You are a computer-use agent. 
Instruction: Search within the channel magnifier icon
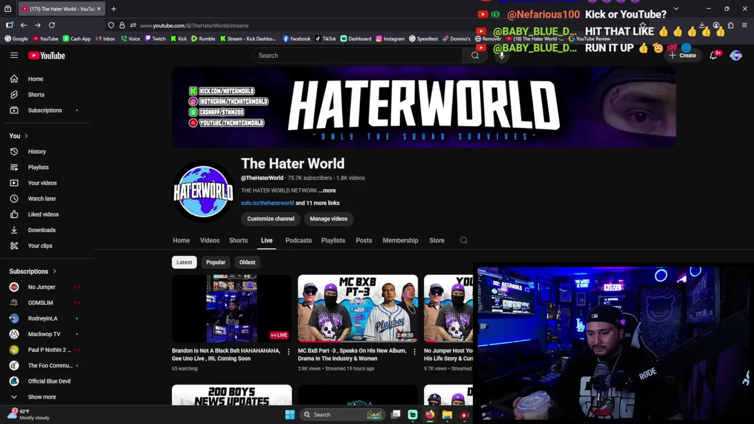coord(464,240)
